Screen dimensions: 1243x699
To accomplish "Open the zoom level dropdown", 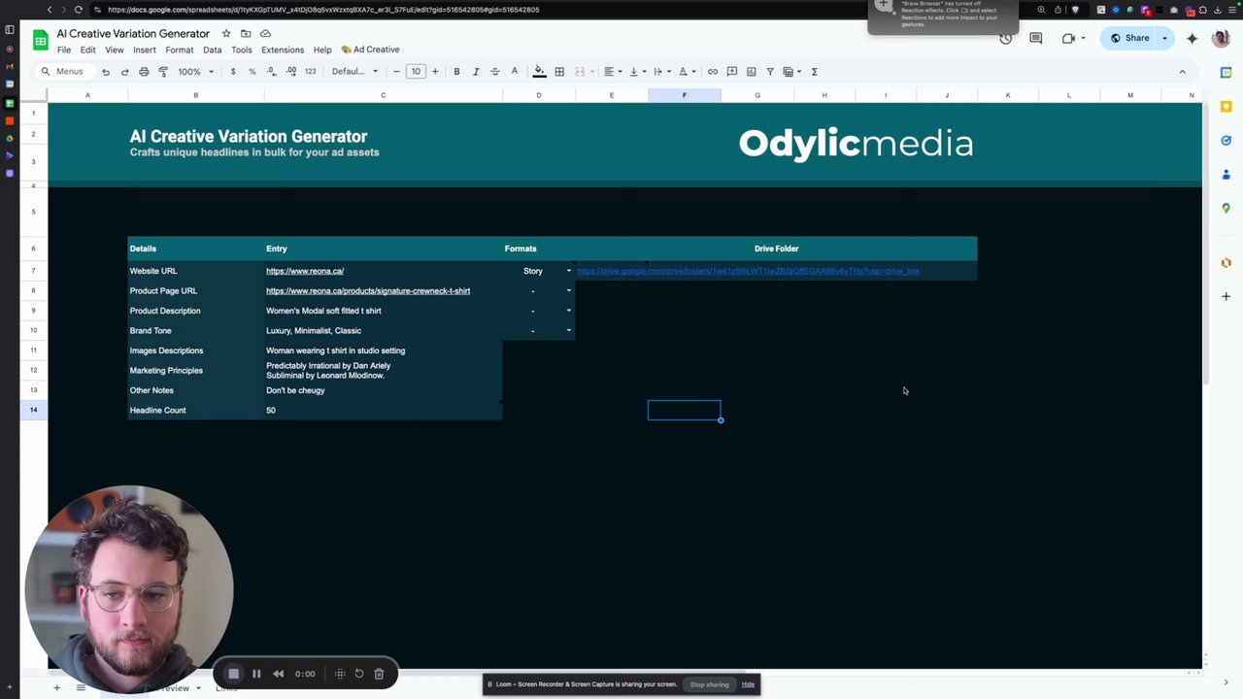I will point(195,72).
